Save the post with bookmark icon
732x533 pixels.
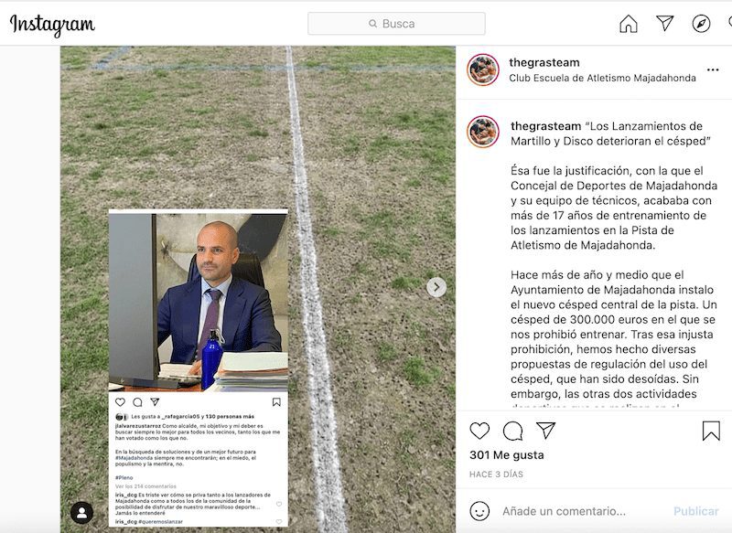point(711,431)
